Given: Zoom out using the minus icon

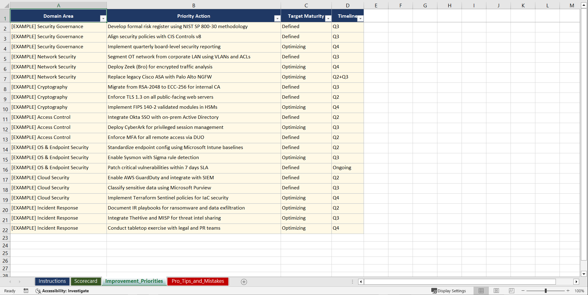Looking at the screenshot, I should (523, 291).
